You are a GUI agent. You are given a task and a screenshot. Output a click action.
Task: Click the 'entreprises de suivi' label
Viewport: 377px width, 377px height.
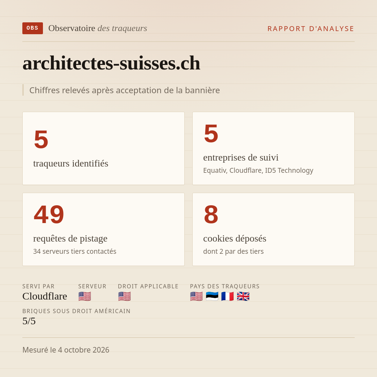[x=241, y=158]
